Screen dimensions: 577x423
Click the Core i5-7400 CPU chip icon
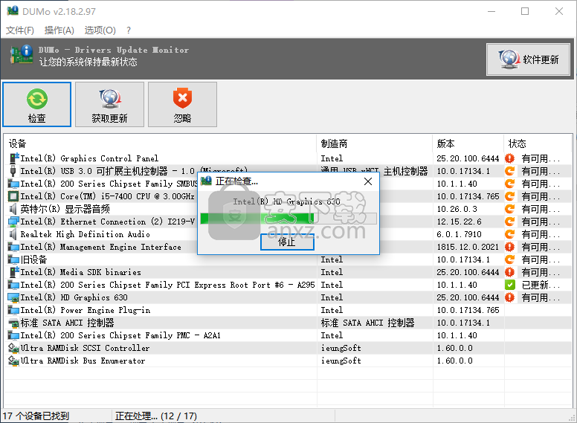click(x=13, y=196)
